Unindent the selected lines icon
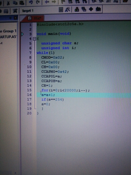 pyautogui.click(x=101, y=1)
